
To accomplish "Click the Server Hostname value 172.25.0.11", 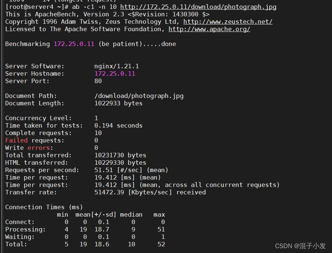I will (x=114, y=73).
